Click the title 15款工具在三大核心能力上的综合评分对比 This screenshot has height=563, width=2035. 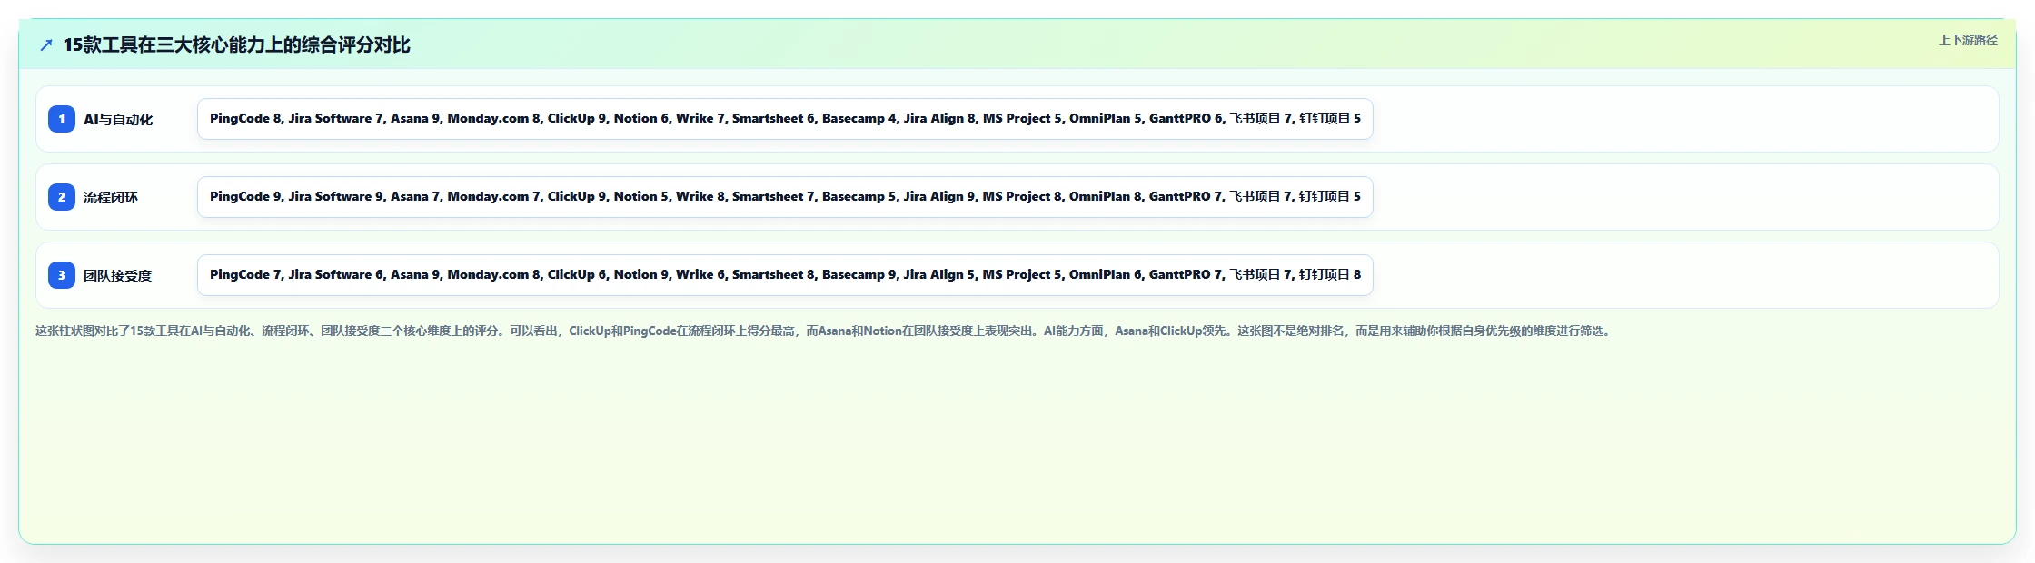click(x=236, y=44)
